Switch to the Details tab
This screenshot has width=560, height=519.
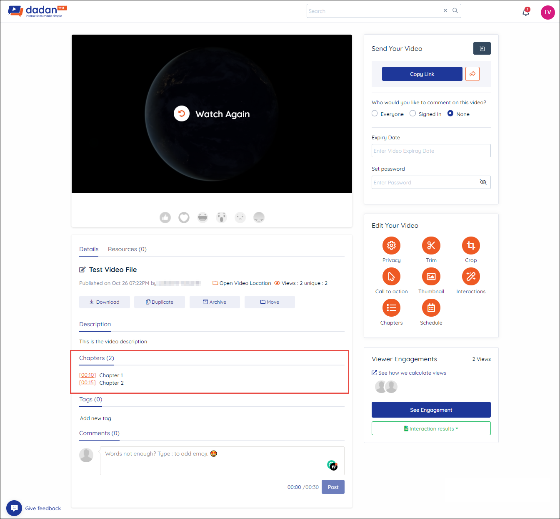[89, 249]
